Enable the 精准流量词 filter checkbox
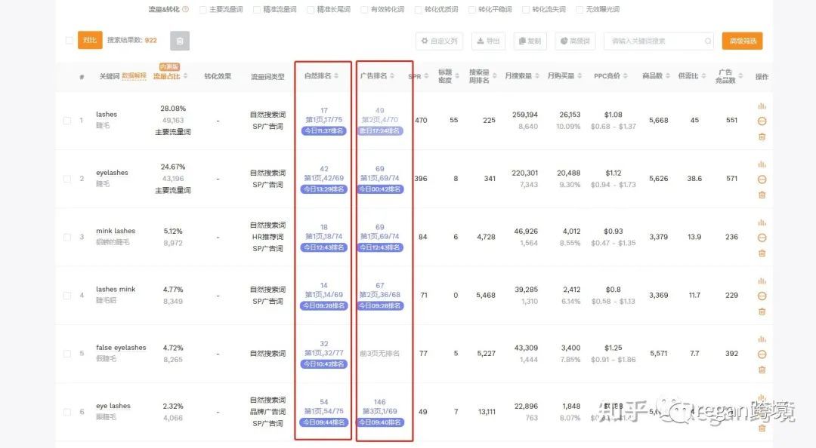 (257, 9)
